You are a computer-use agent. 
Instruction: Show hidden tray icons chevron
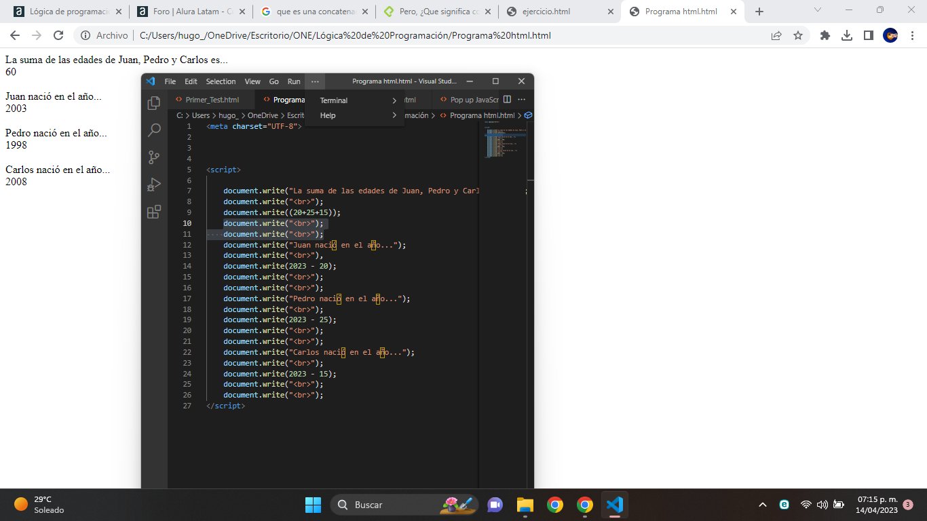coord(763,505)
